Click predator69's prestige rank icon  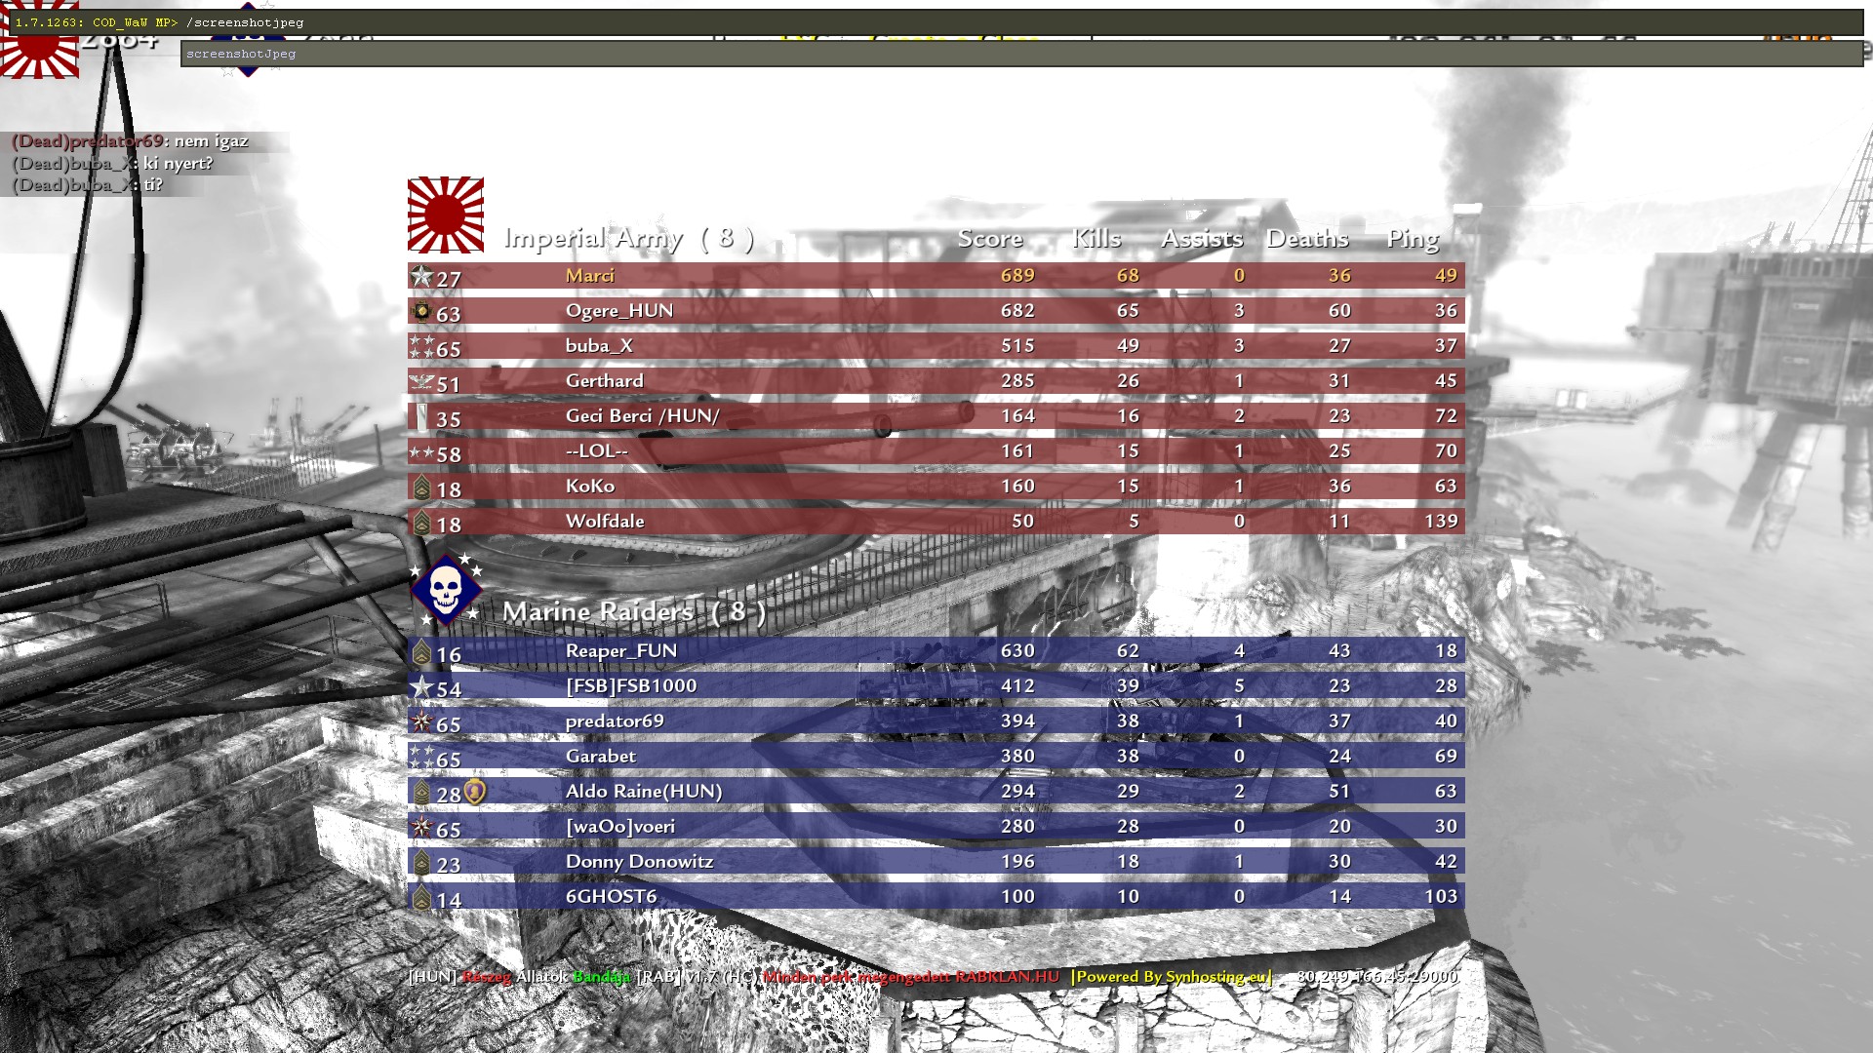[420, 722]
